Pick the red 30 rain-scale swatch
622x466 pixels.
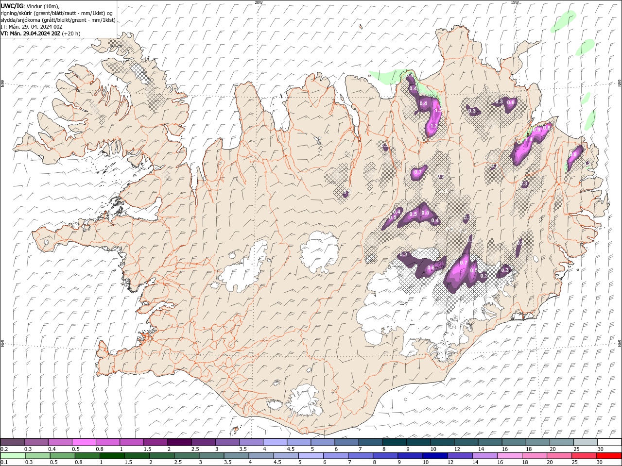(609, 456)
